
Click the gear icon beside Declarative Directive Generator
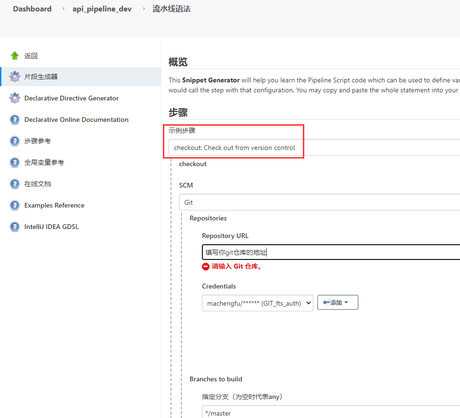[x=15, y=98]
